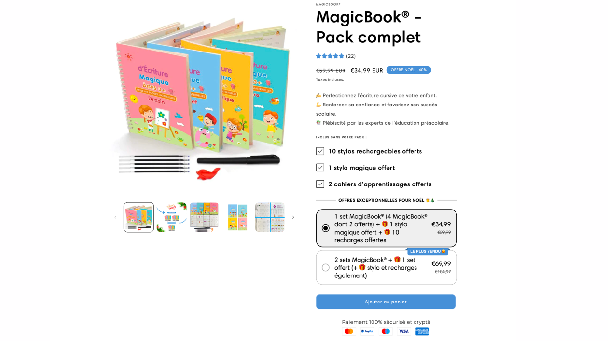Open the five-star rating reviews
The height and width of the screenshot is (341, 608).
(330, 56)
